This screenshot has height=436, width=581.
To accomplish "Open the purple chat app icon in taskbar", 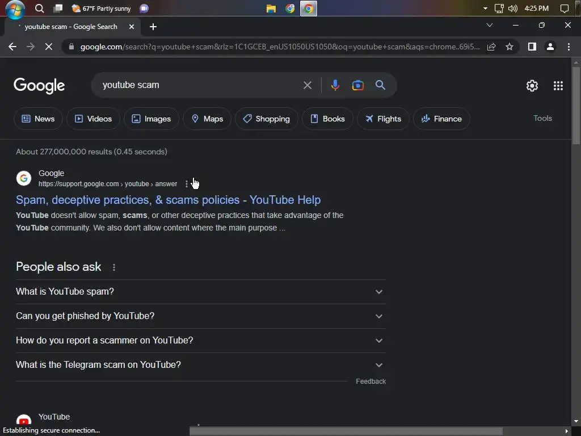I will (144, 8).
